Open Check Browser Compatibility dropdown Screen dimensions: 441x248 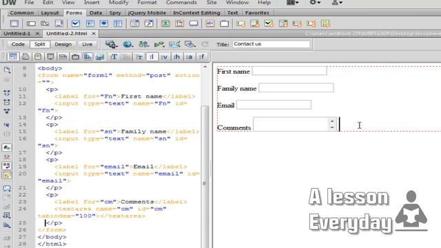(174, 44)
